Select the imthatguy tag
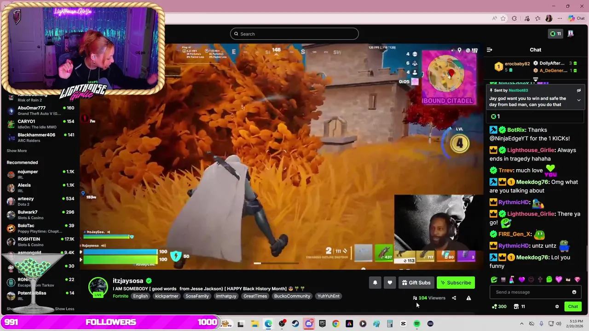This screenshot has height=331, width=589. (226, 296)
